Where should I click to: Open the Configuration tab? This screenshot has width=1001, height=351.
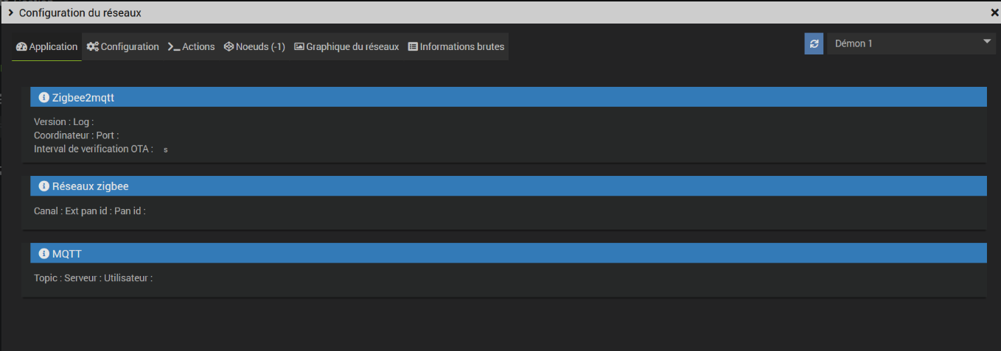click(x=122, y=46)
